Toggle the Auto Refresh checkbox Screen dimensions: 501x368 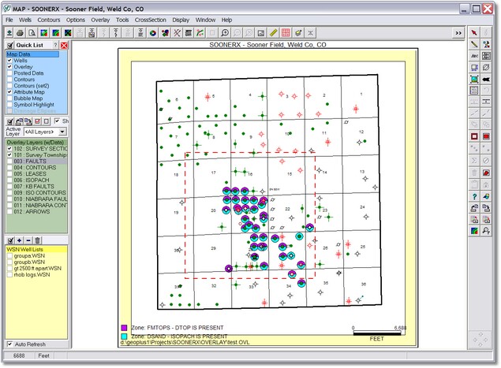tap(9, 344)
